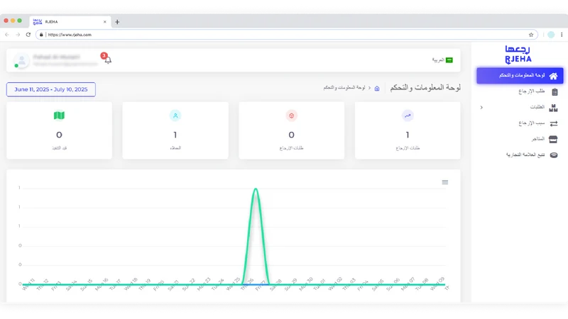Image resolution: width=568 pixels, height=319 pixels.
Task: Go forward in browser history
Action: [18, 35]
